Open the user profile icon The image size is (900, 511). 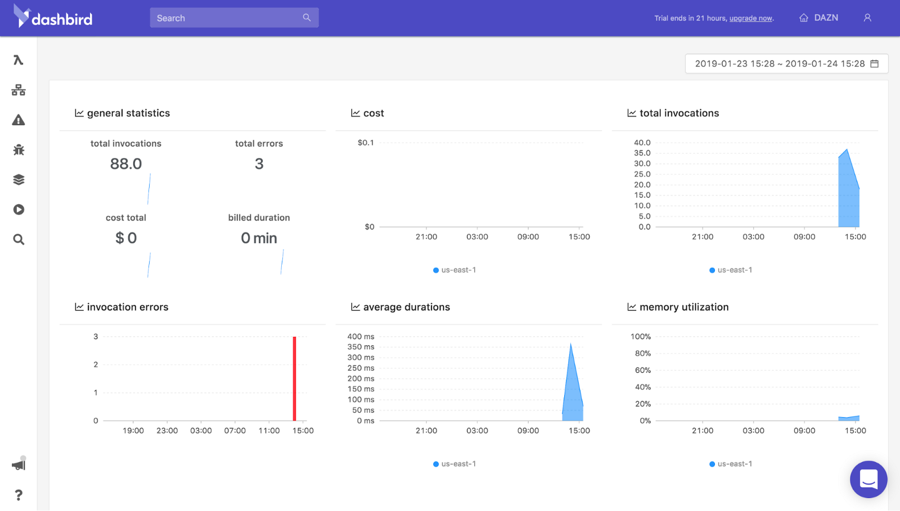[867, 18]
